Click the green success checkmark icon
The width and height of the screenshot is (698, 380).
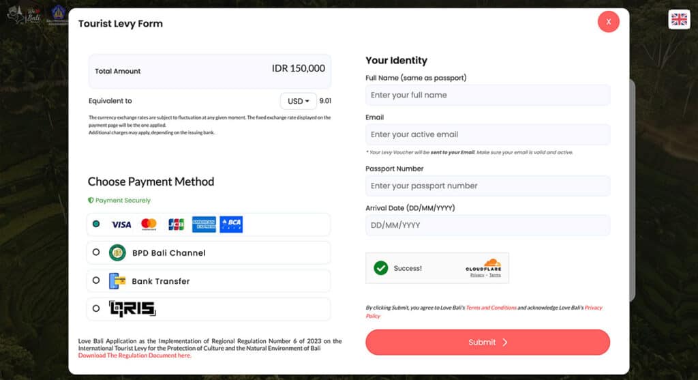click(x=380, y=267)
